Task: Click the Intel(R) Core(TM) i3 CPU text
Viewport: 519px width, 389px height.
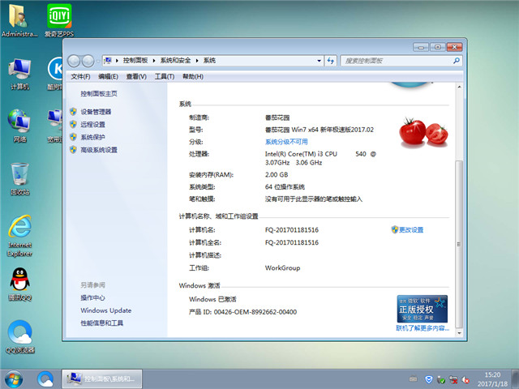Action: point(301,154)
